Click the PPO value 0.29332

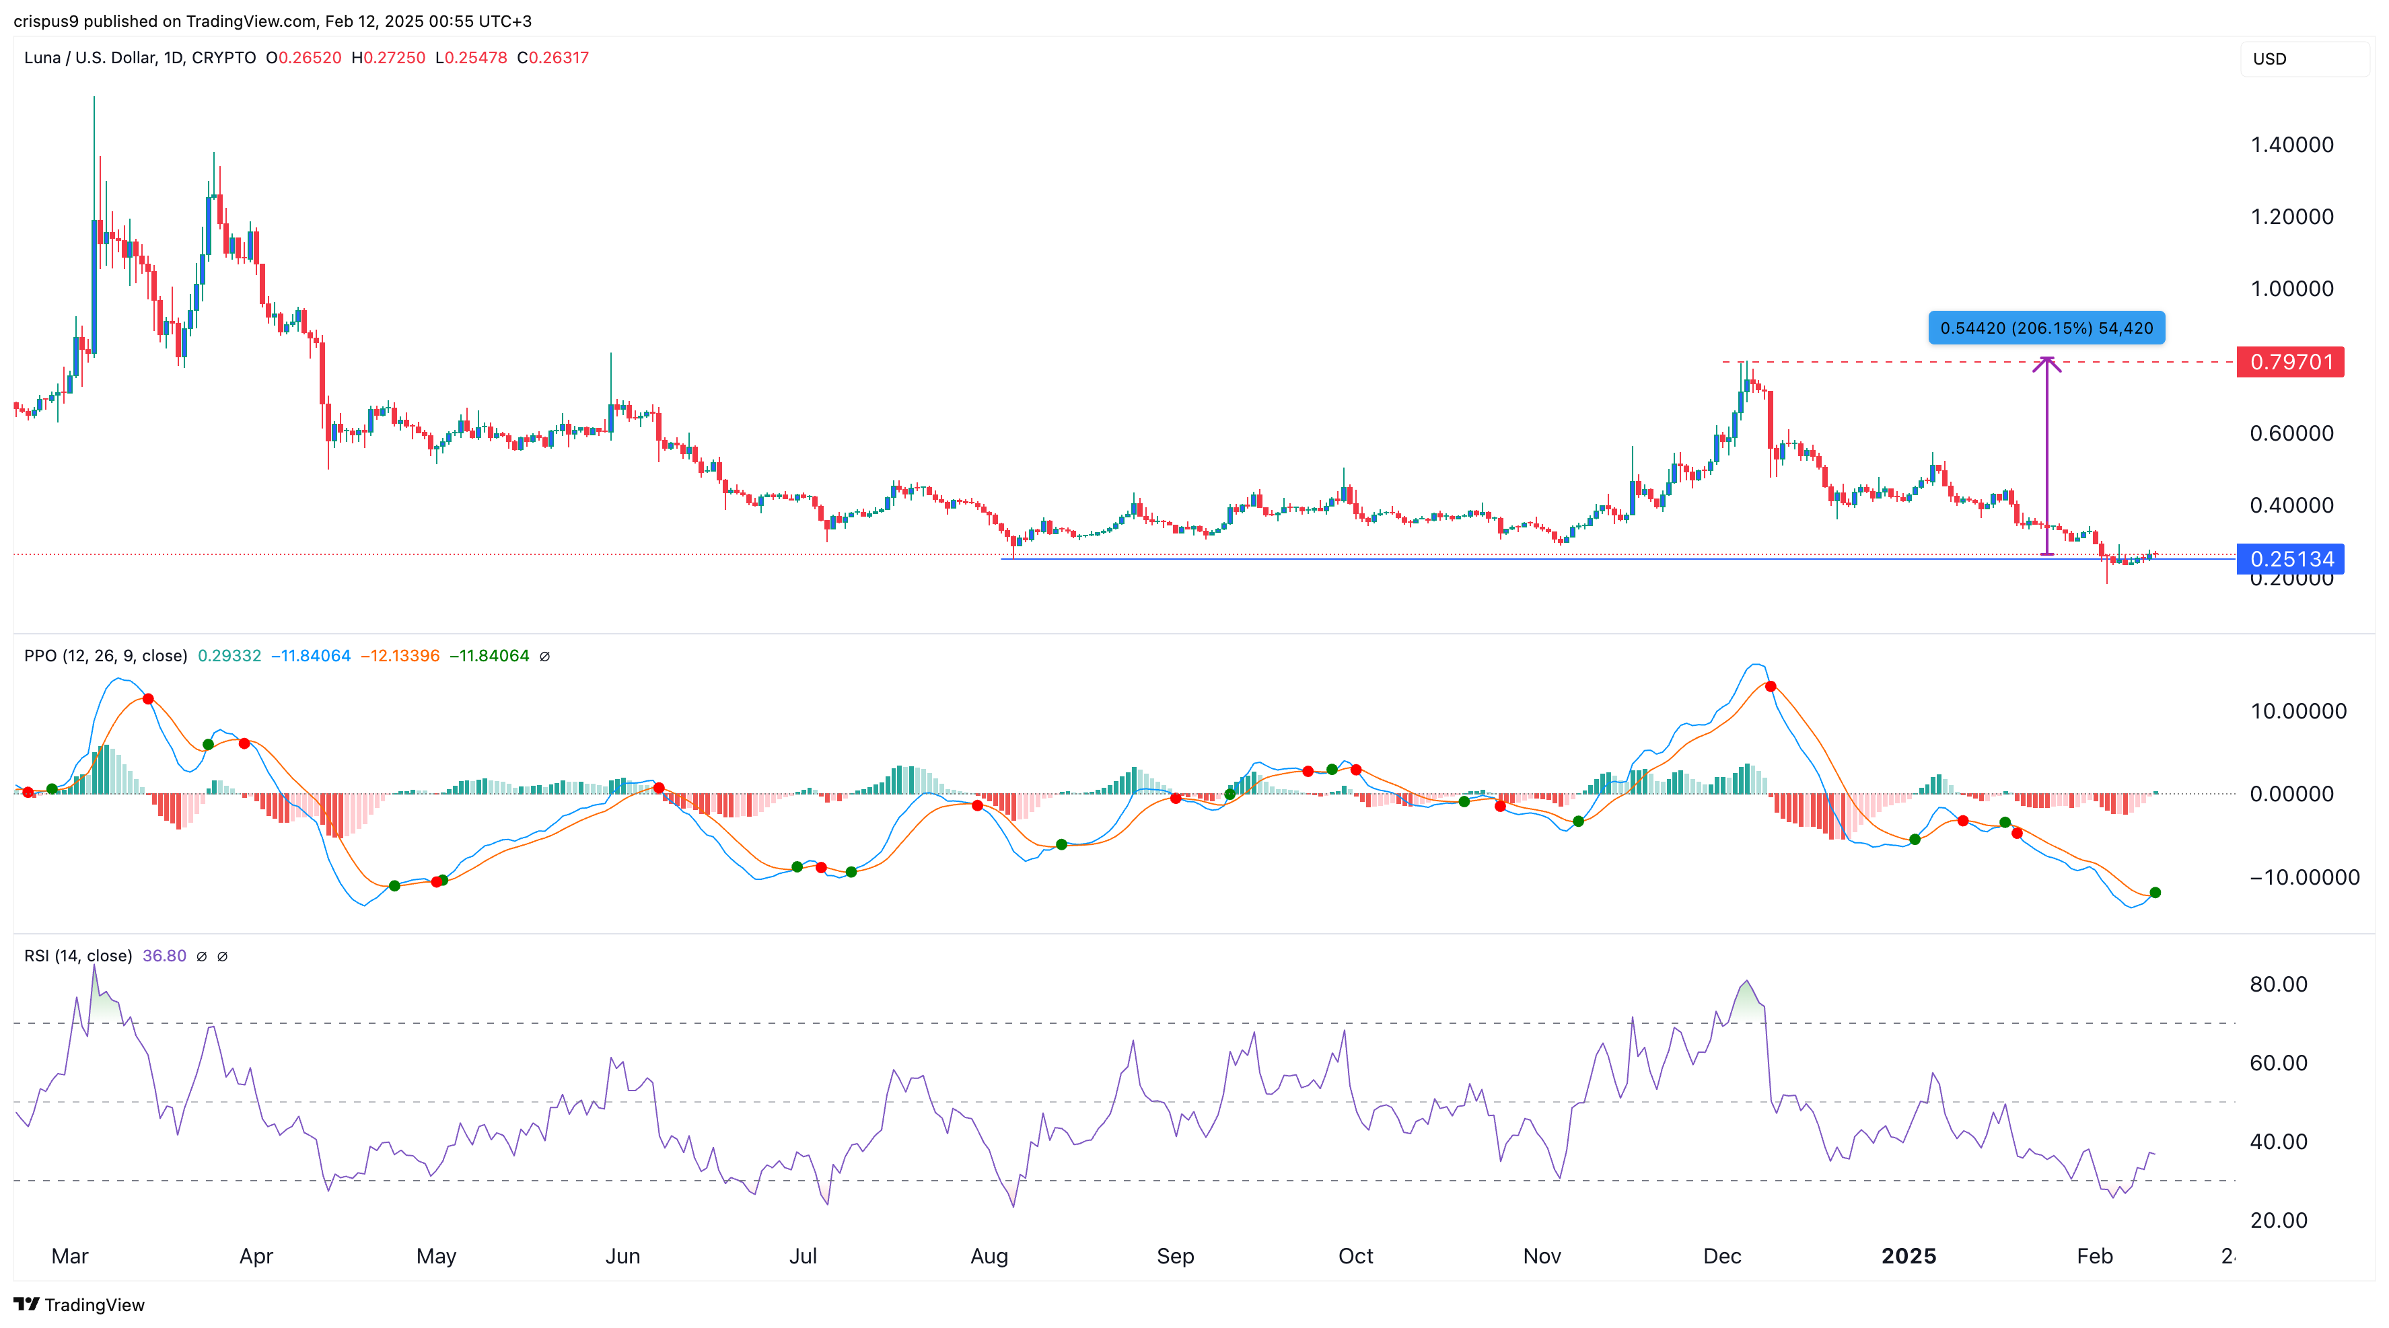click(230, 656)
